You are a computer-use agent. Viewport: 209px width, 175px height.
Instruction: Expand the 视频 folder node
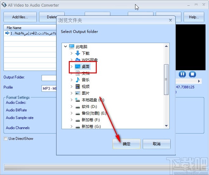[x=72, y=86]
